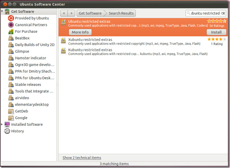Click the Installed Software monitor icon
The width and height of the screenshot is (230, 168).
[7, 124]
